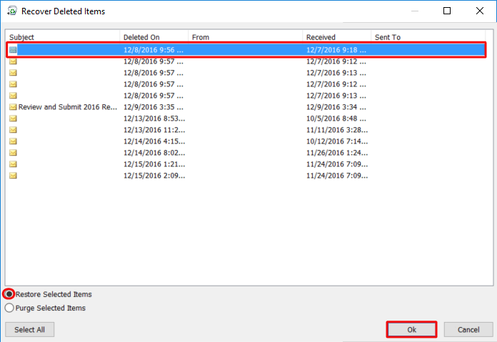Sort list by Sent To column

(x=428, y=37)
